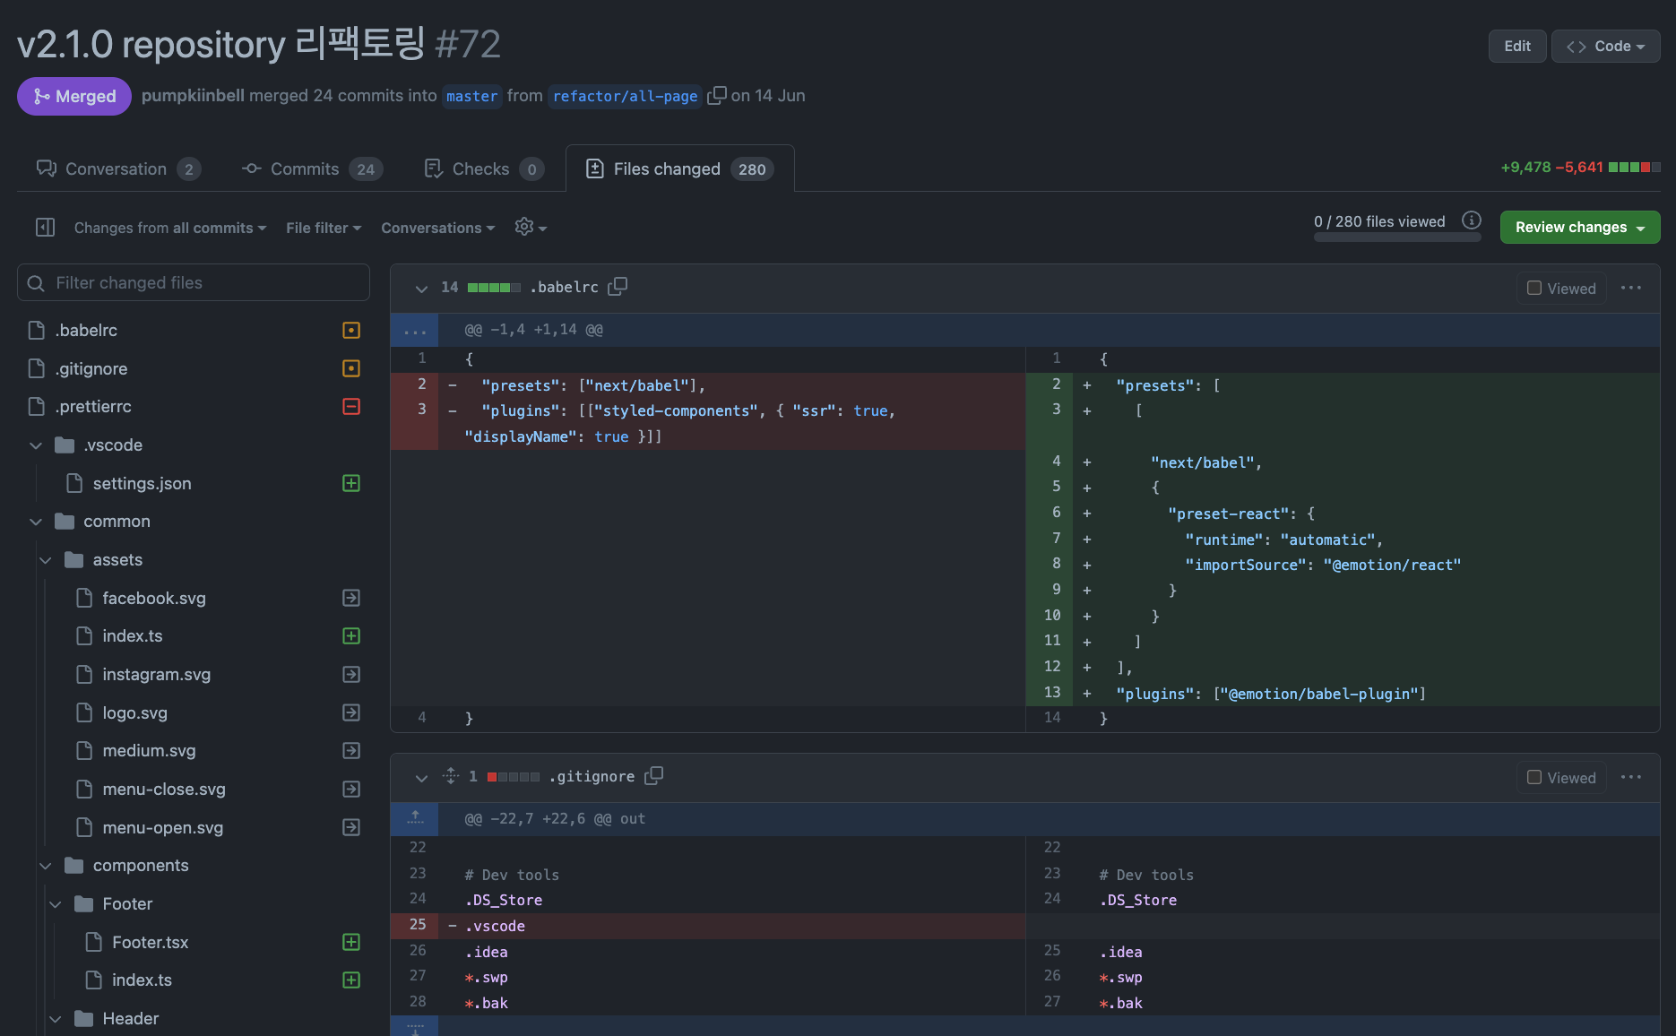This screenshot has height=1036, width=1676.
Task: Open the master branch link
Action: (471, 96)
